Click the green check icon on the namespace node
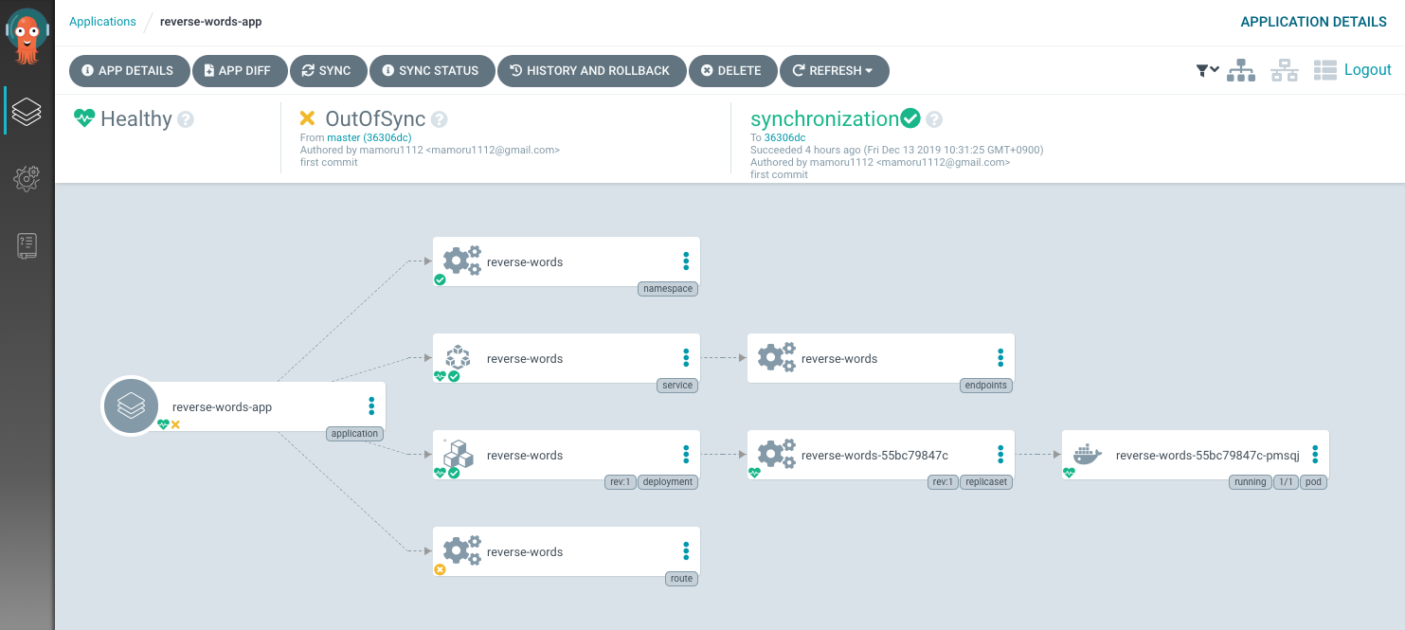The width and height of the screenshot is (1405, 630). [x=440, y=279]
